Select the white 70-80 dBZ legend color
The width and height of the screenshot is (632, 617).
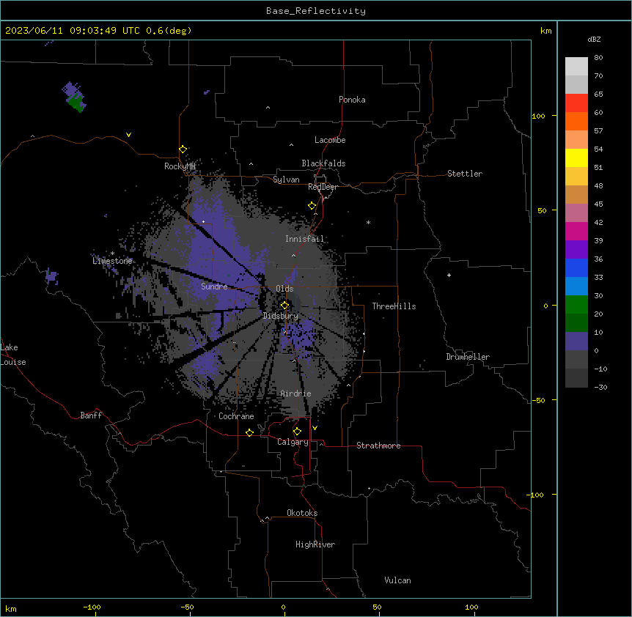pos(576,66)
